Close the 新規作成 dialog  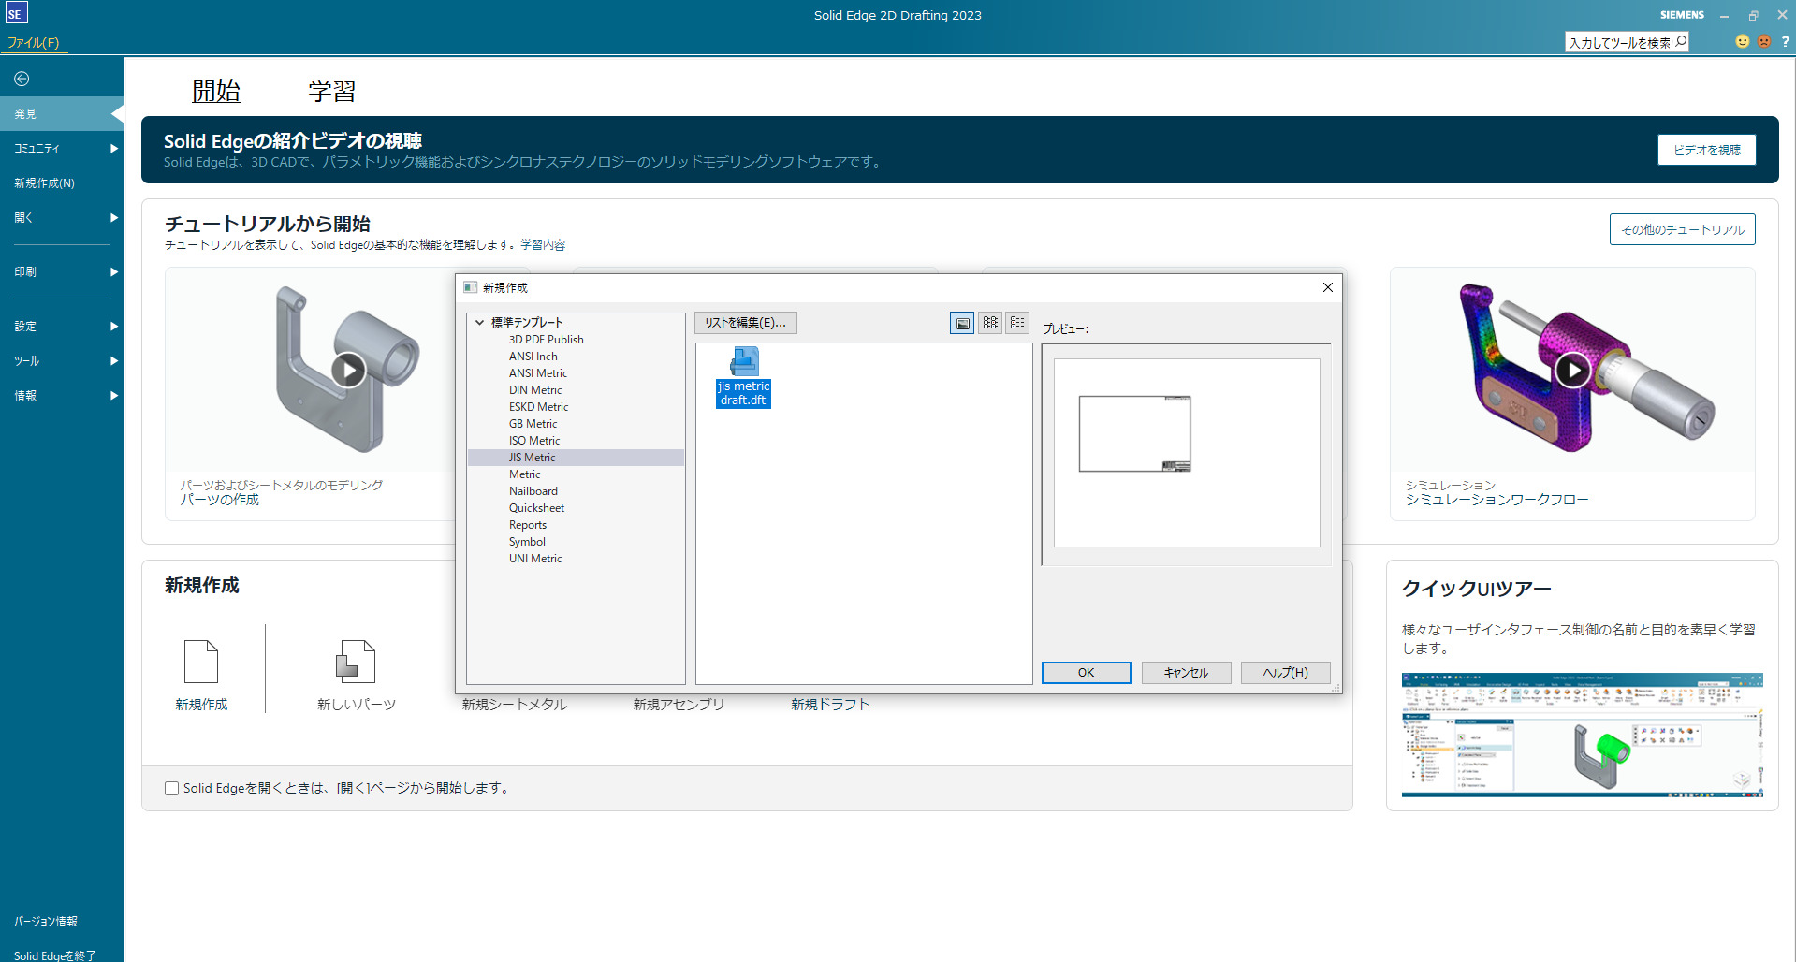pyautogui.click(x=1327, y=287)
